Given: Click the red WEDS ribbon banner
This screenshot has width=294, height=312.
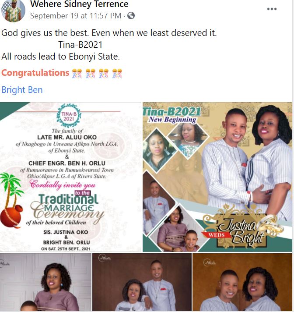Looking at the screenshot, I should (x=216, y=235).
